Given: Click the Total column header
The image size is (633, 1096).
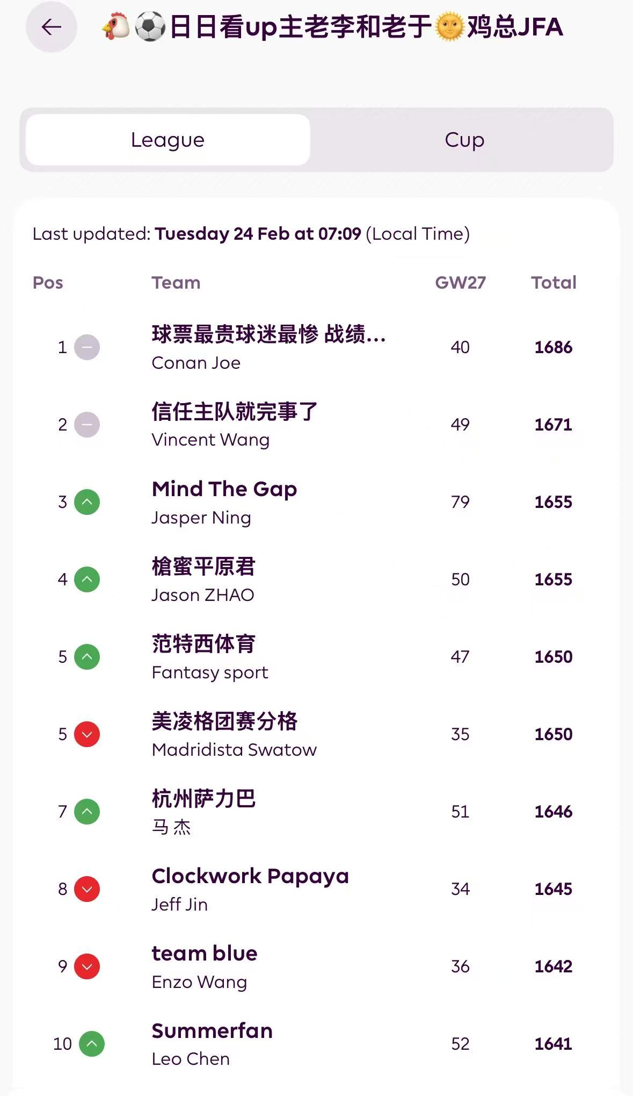Looking at the screenshot, I should click(554, 283).
